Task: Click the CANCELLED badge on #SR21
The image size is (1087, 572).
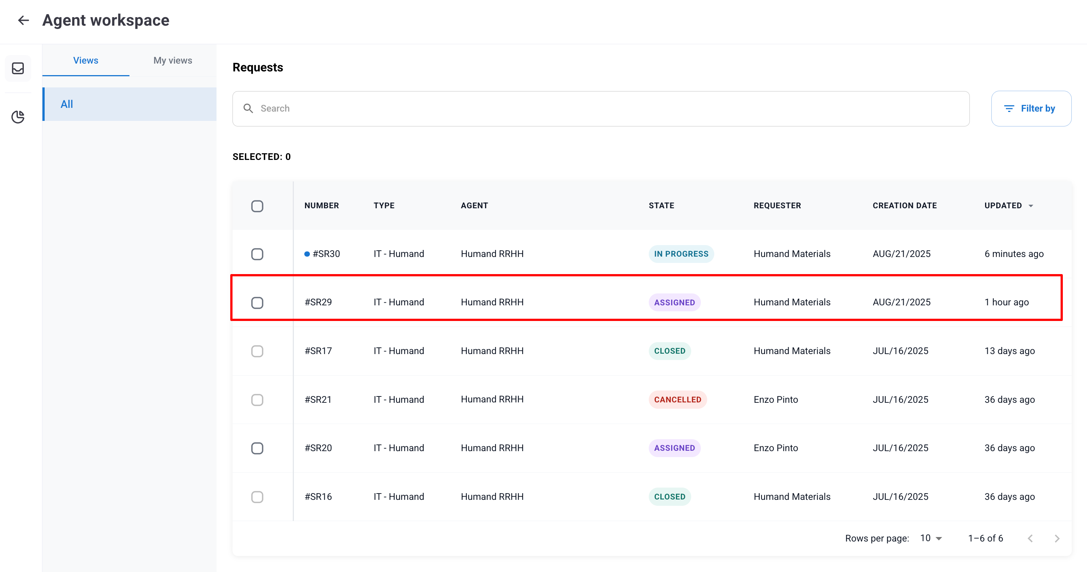Action: pyautogui.click(x=677, y=399)
